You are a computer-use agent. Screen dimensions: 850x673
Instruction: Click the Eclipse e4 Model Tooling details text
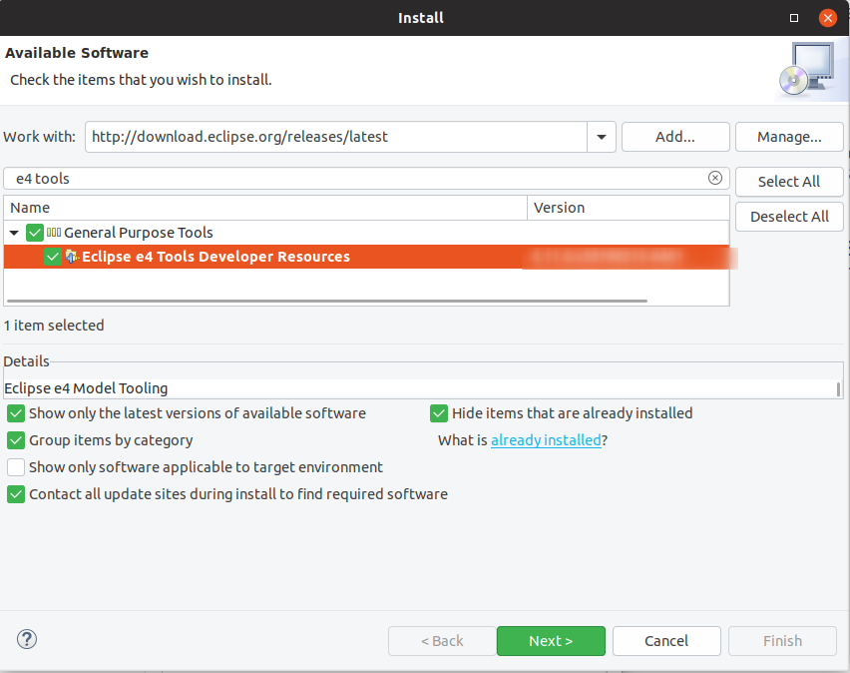(x=86, y=388)
